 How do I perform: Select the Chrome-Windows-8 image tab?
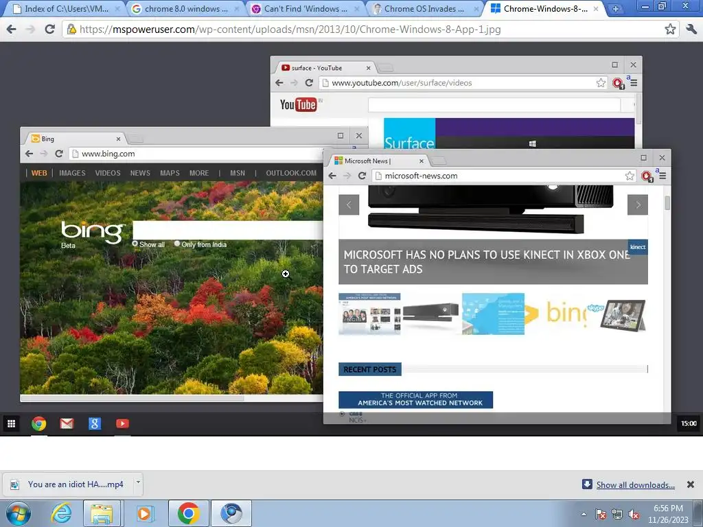pos(545,8)
